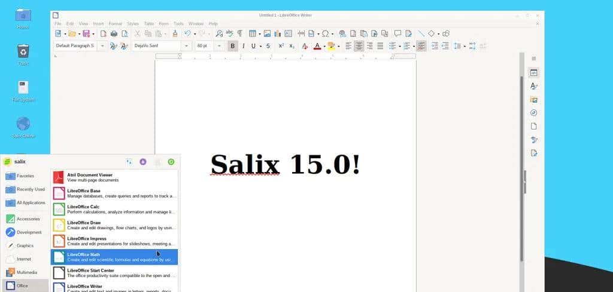Open sidebar Styles deck icon

tap(533, 86)
